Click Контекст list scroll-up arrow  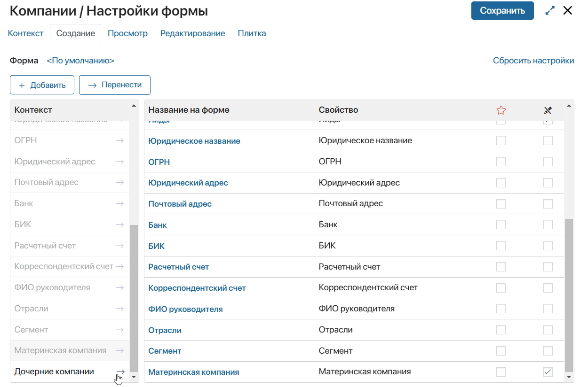tap(134, 105)
